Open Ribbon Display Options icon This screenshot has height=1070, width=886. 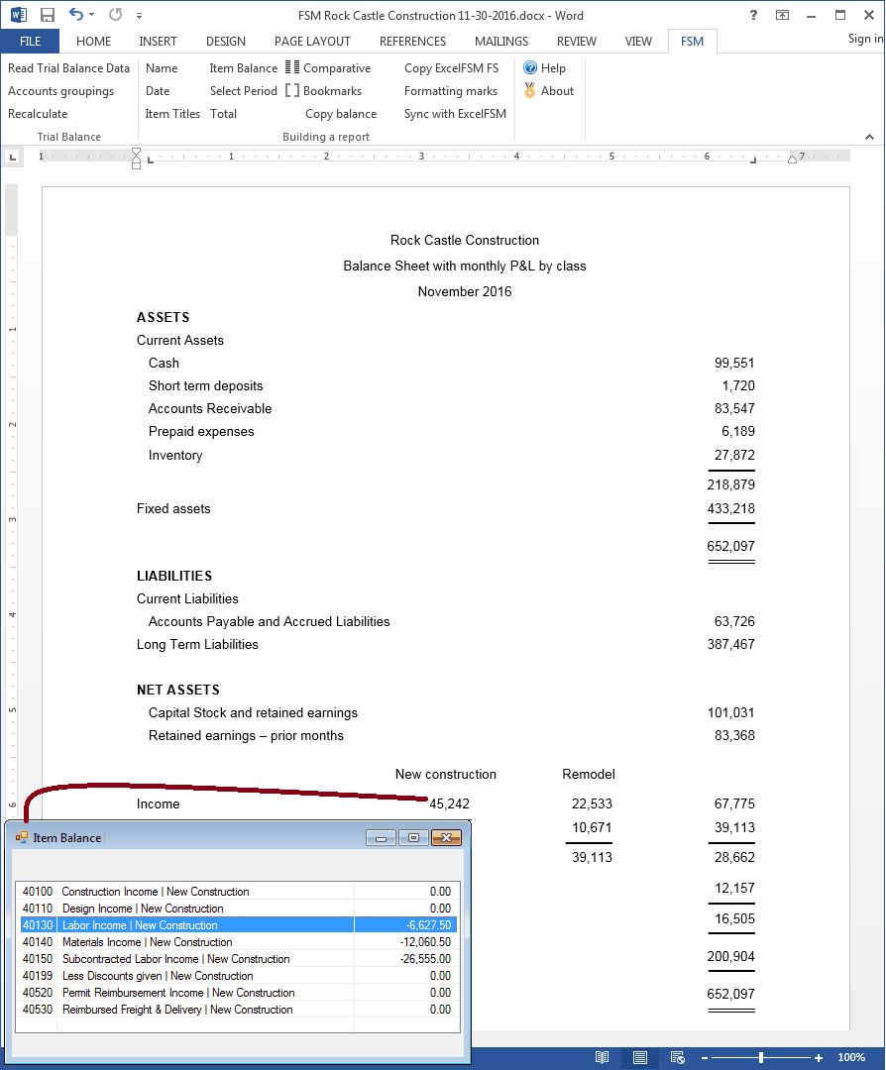pos(782,15)
